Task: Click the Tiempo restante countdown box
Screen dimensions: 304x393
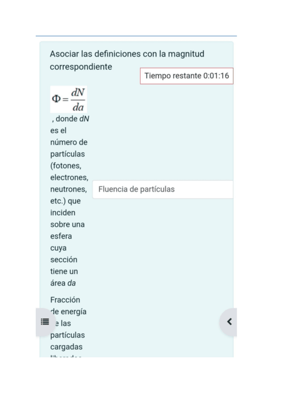Action: (x=187, y=76)
